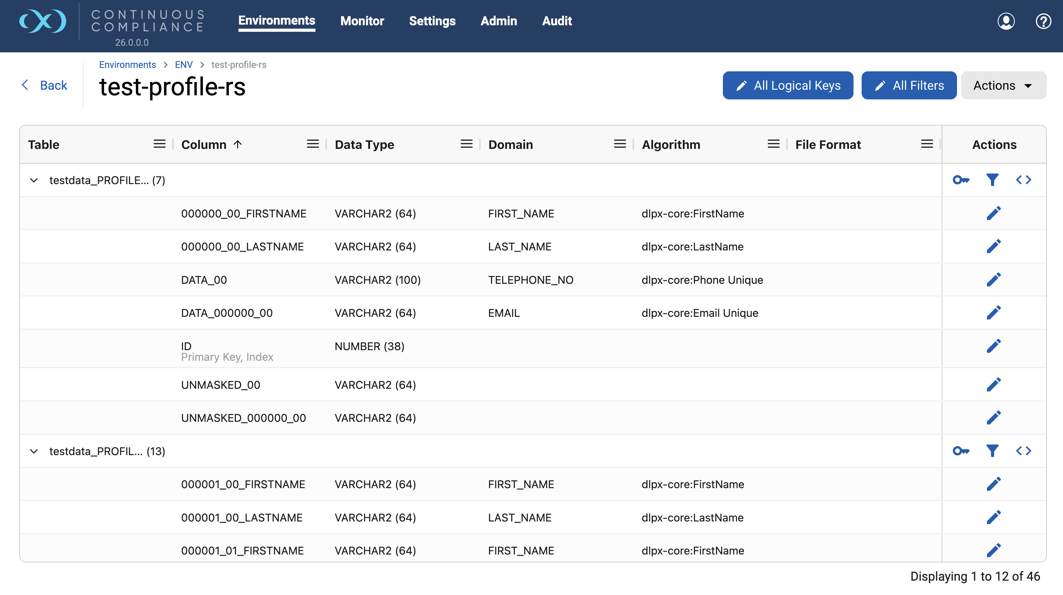Open the user profile icon
1063x595 pixels.
(1006, 21)
